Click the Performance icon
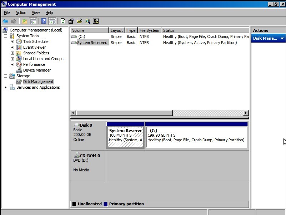Image resolution: width=286 pixels, height=215 pixels. pyautogui.click(x=19, y=64)
